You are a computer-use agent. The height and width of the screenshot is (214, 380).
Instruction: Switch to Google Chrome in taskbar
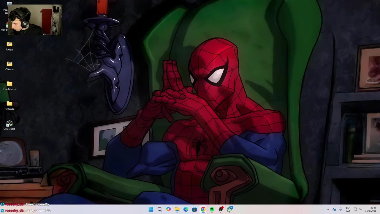pos(203,210)
